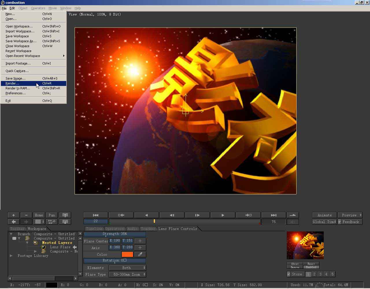The height and width of the screenshot is (289, 370).
Task: Click the zoom out minus button
Action: point(26,215)
